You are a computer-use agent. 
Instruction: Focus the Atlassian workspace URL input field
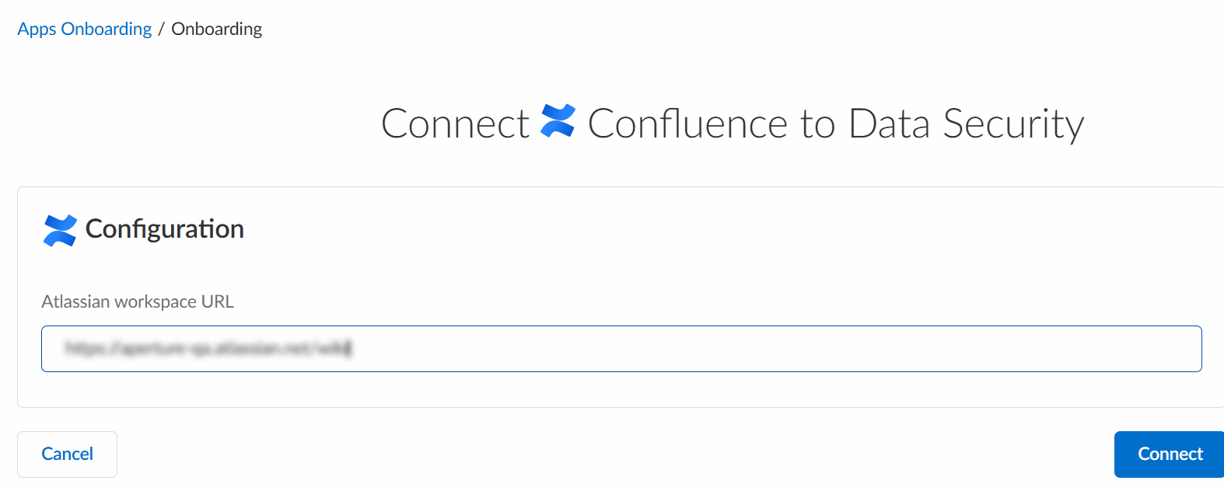tap(544, 349)
